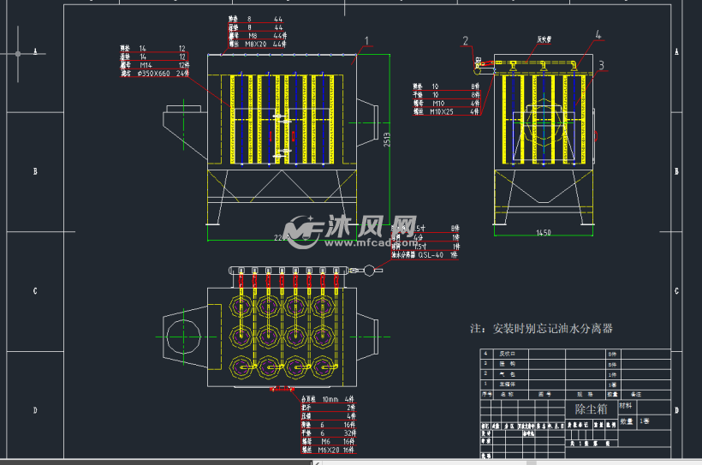Select the callout number 1 label

pos(367,40)
